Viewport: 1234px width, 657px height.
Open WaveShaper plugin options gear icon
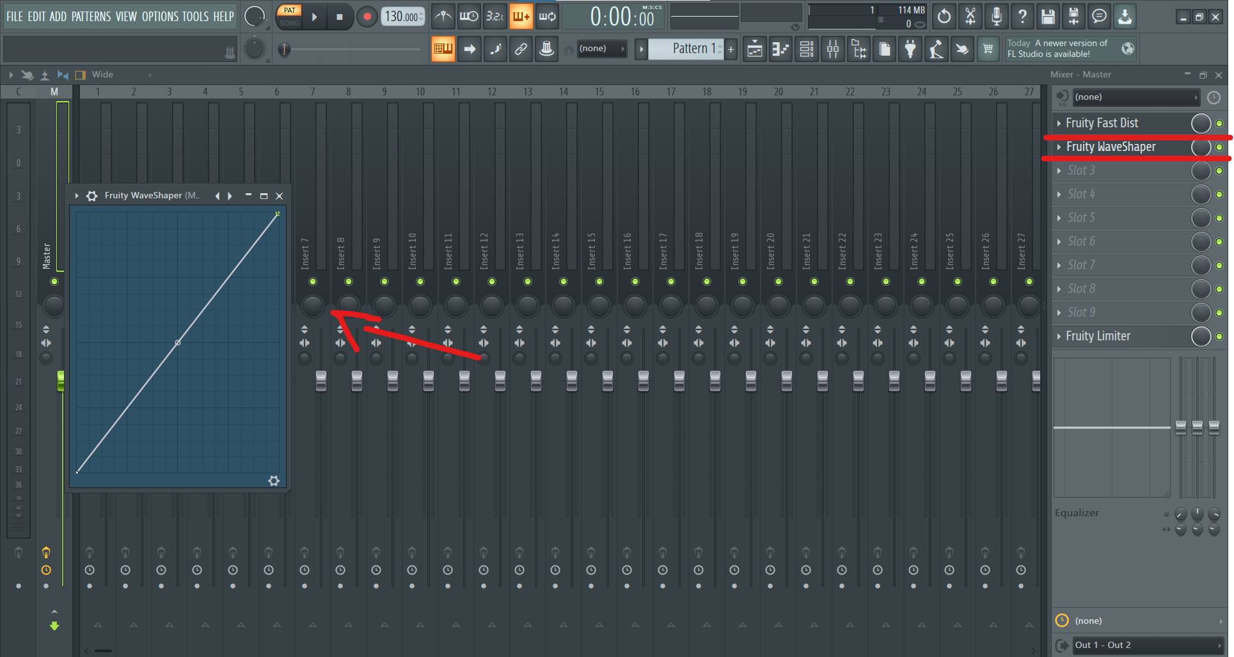[92, 196]
